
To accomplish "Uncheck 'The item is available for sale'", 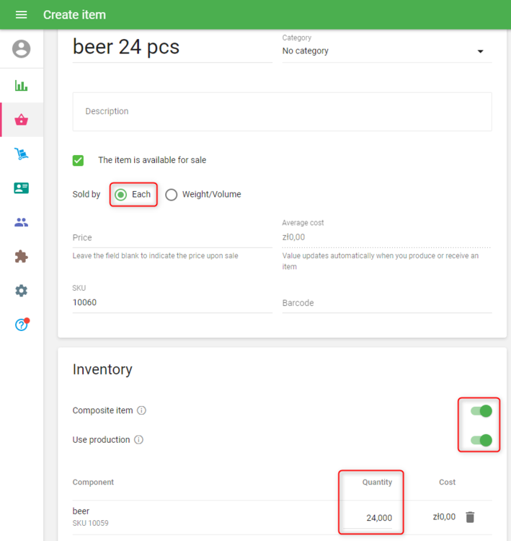I will click(79, 160).
